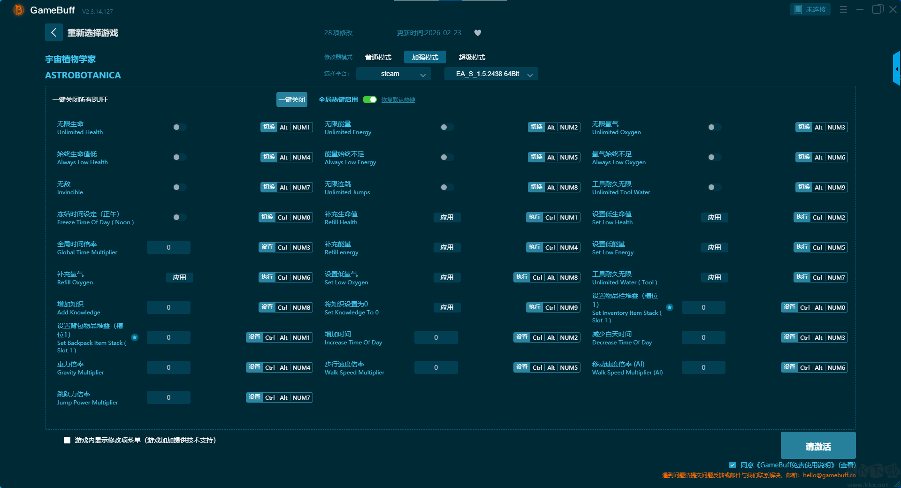This screenshot has width=901, height=488.
Task: Click the Global Time Multiplier value field
Action: (x=168, y=247)
